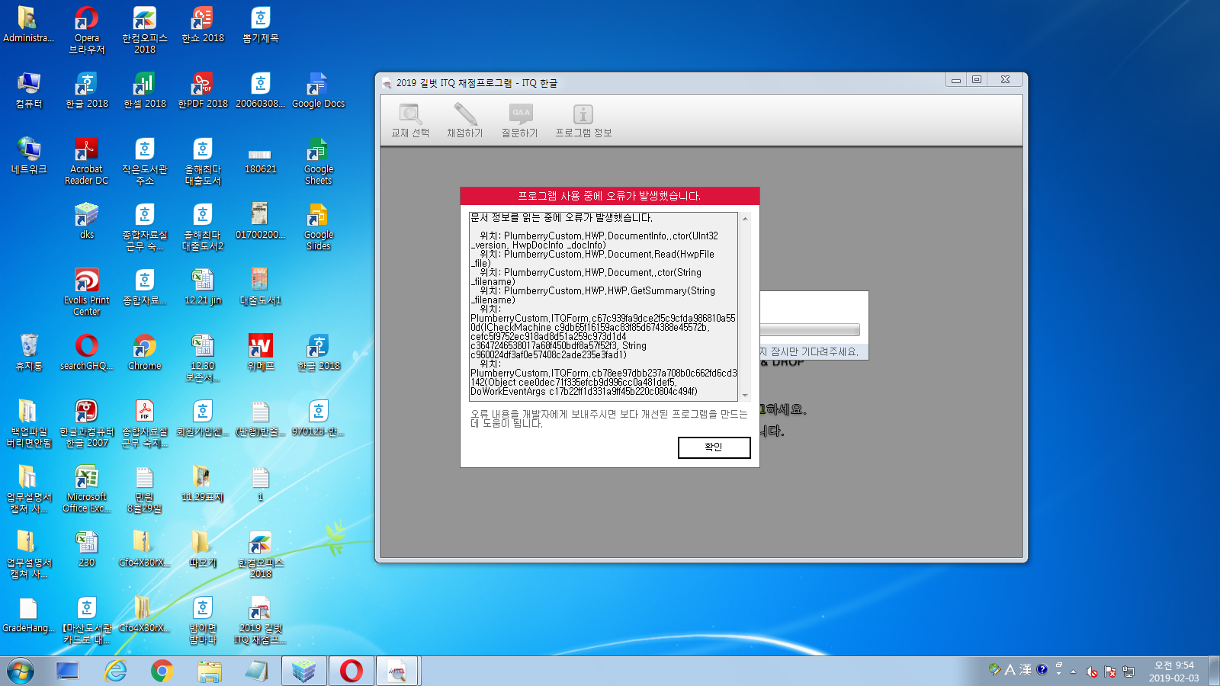1220x686 pixels.
Task: Click inside the error stack trace text box
Action: (602, 306)
